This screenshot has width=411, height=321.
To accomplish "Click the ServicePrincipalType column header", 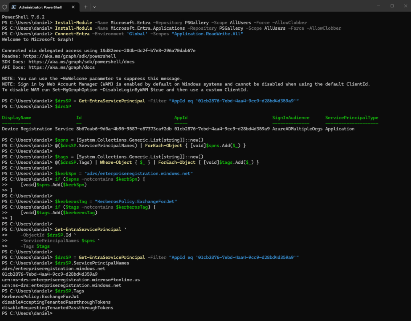I will coord(352,118).
